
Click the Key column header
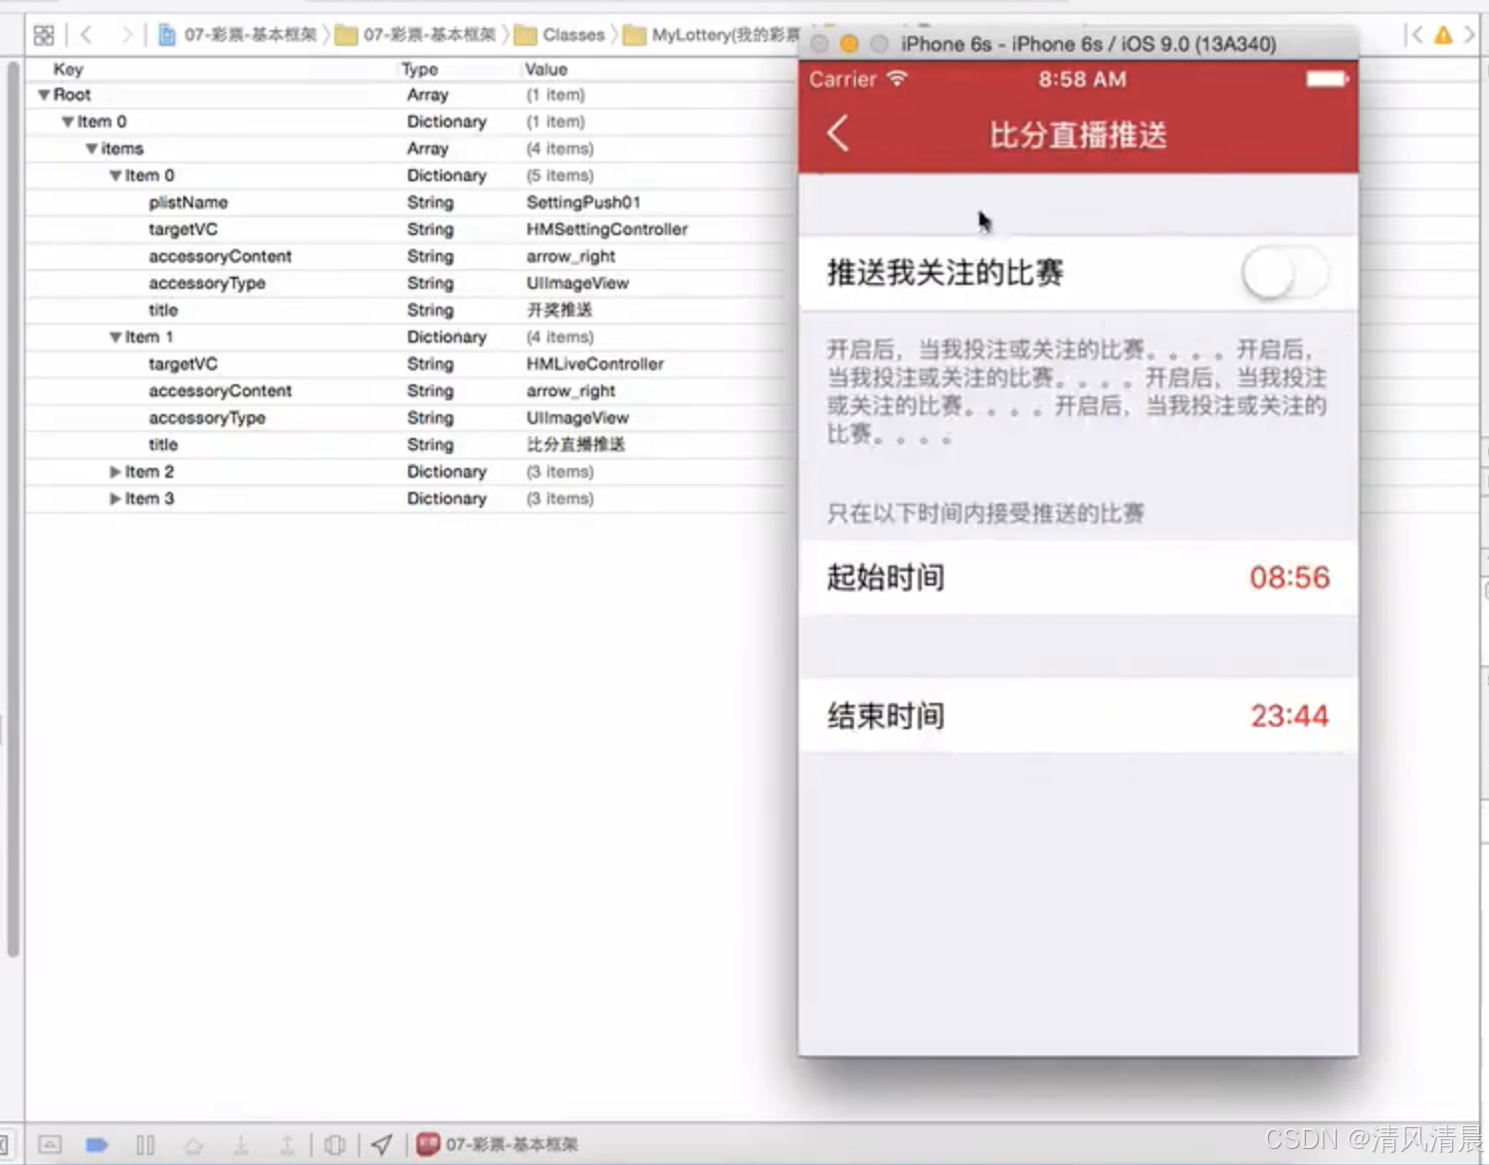click(68, 69)
